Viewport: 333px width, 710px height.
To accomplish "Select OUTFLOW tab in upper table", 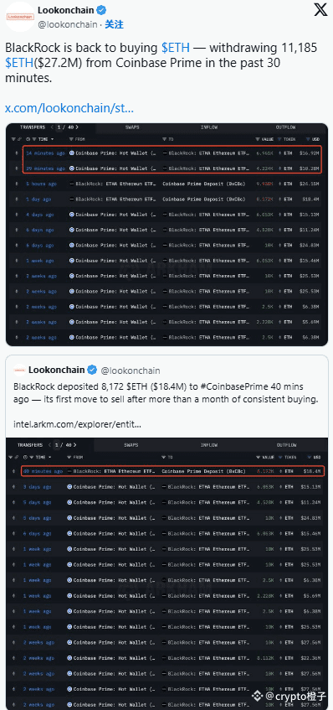I will click(x=286, y=127).
